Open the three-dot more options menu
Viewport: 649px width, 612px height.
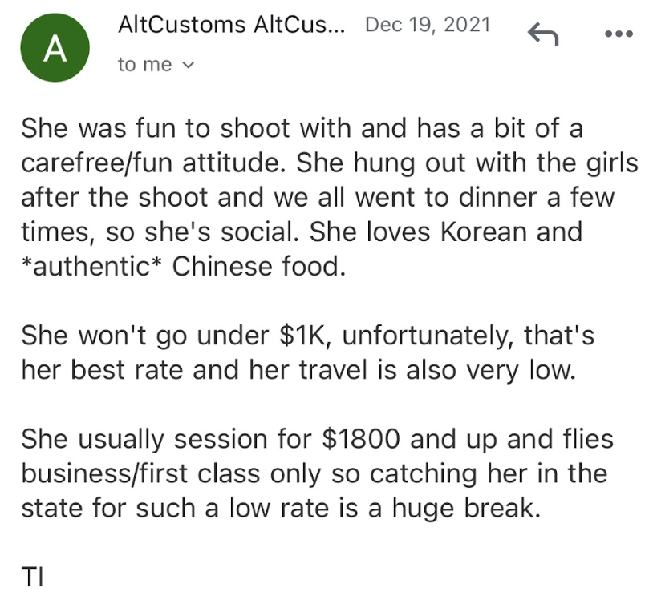point(619,34)
